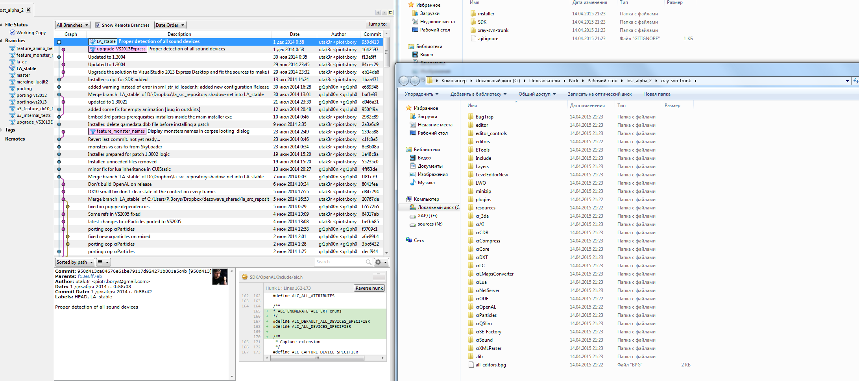This screenshot has width=859, height=381.
Task: Select commit 'Don't build OpenAL on release'
Action: [219, 184]
